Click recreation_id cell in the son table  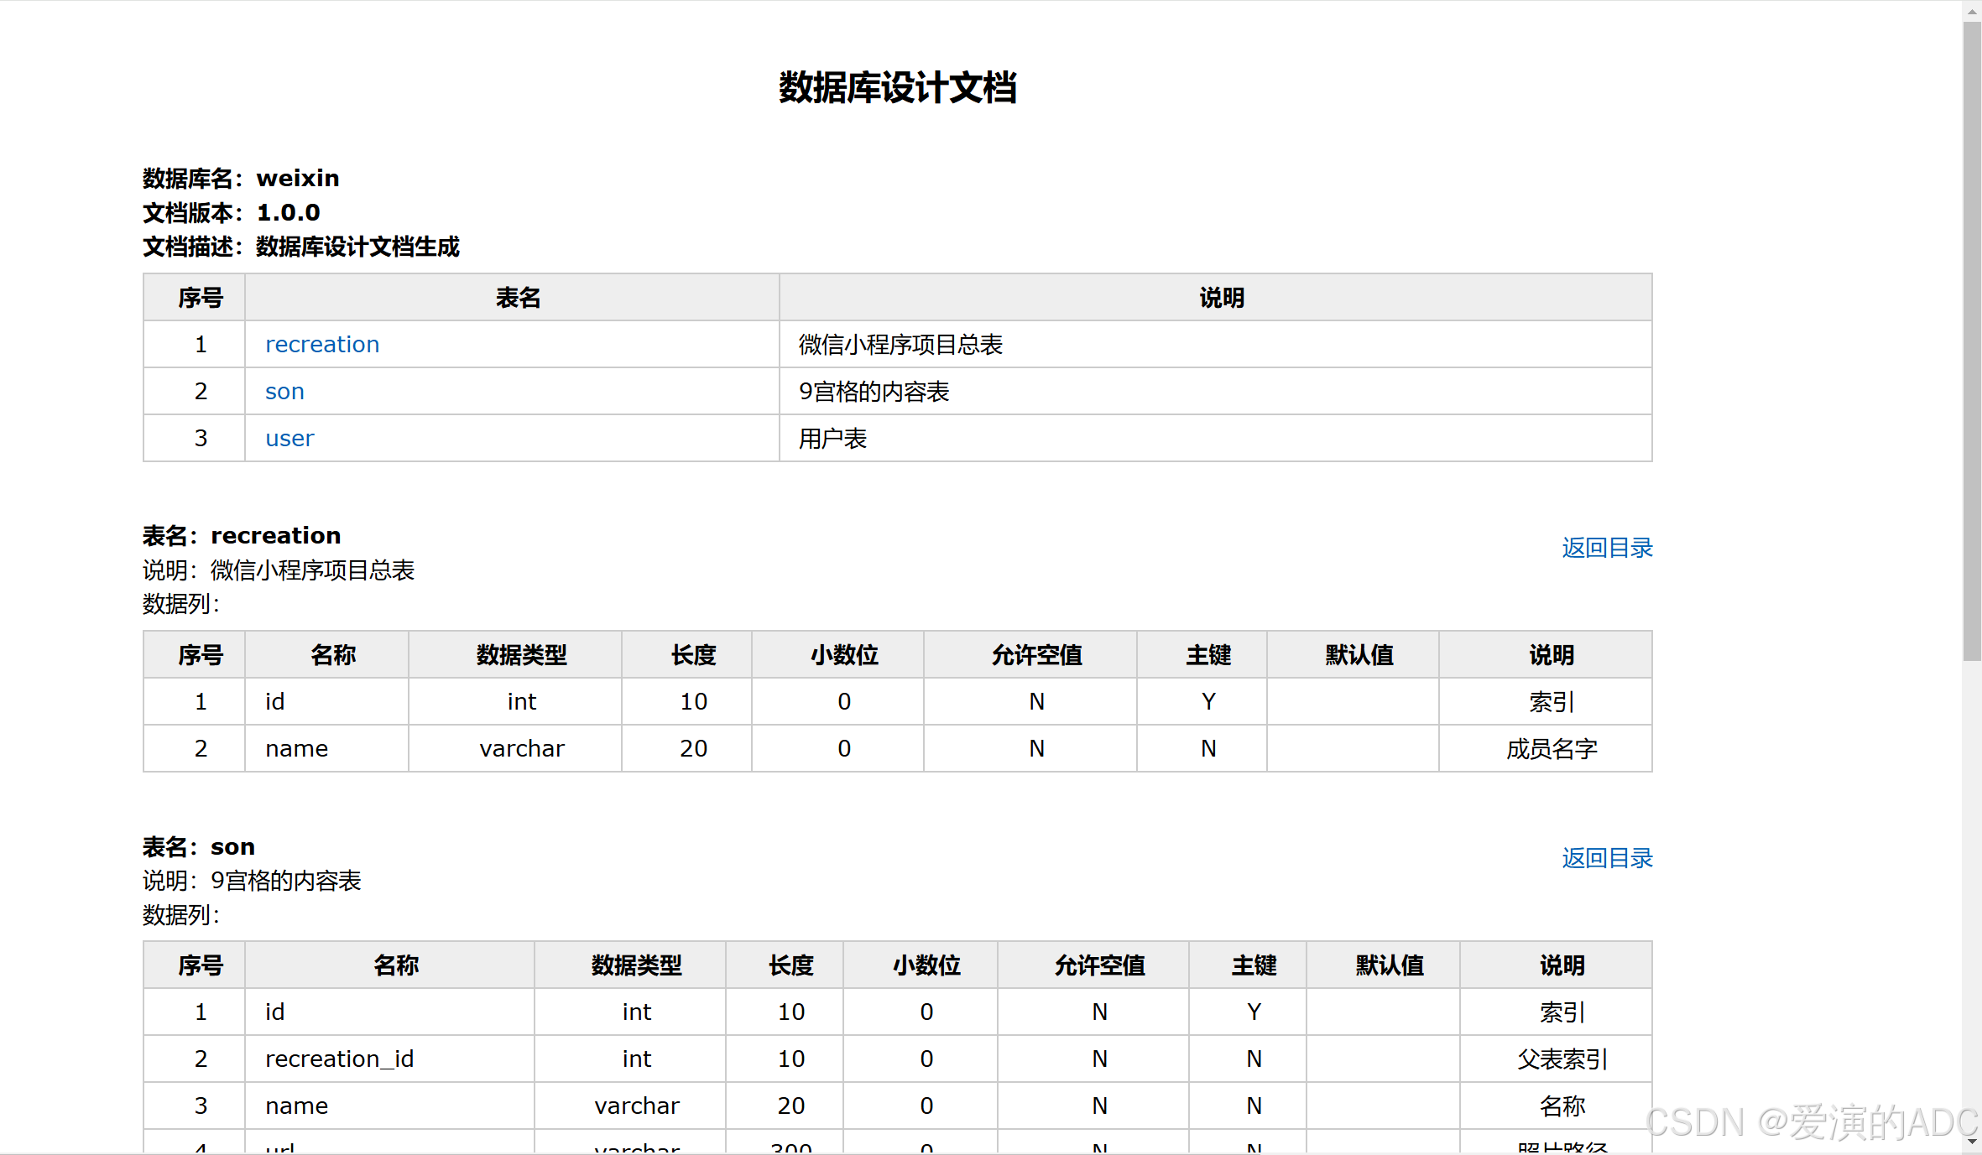(339, 1059)
